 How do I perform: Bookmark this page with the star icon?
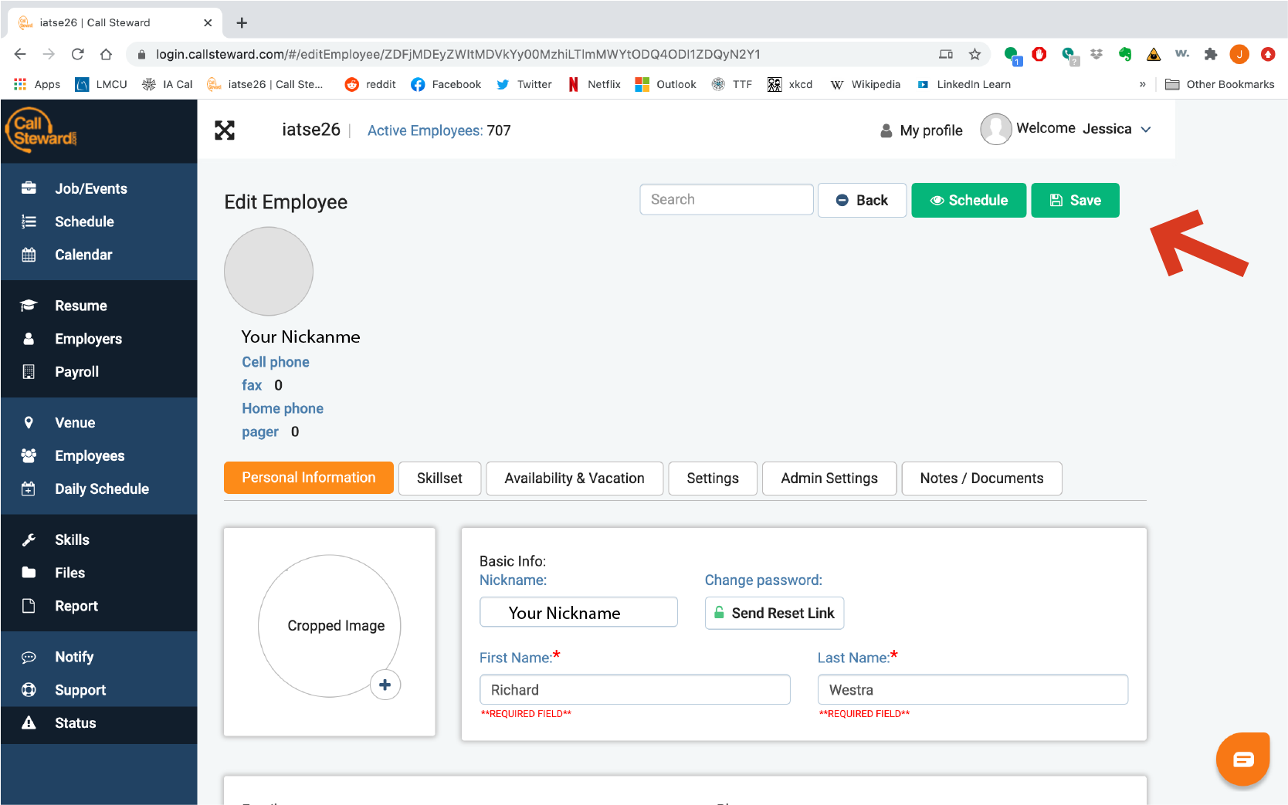click(974, 54)
